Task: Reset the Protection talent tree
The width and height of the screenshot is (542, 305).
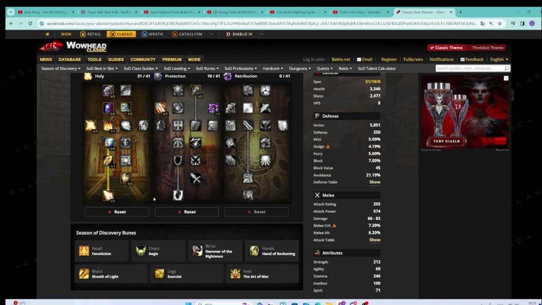Action: 187,212
